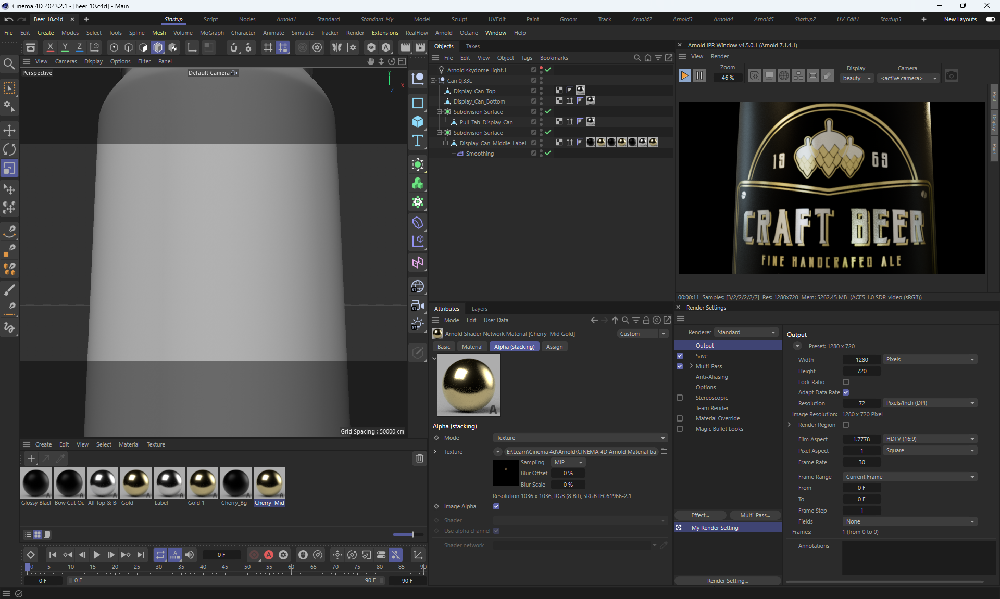Viewport: 1000px width, 599px height.
Task: Select the Move tool in left toolbar
Action: 9,131
